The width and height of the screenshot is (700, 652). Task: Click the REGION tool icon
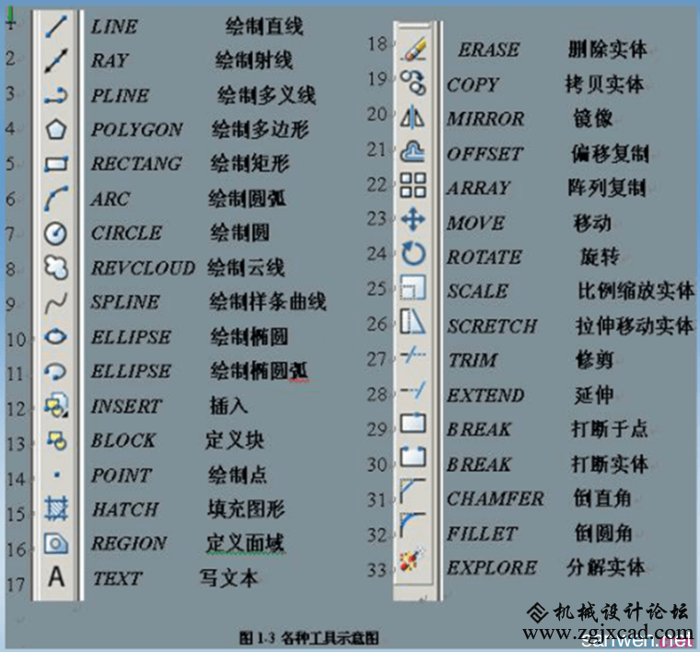(x=56, y=542)
